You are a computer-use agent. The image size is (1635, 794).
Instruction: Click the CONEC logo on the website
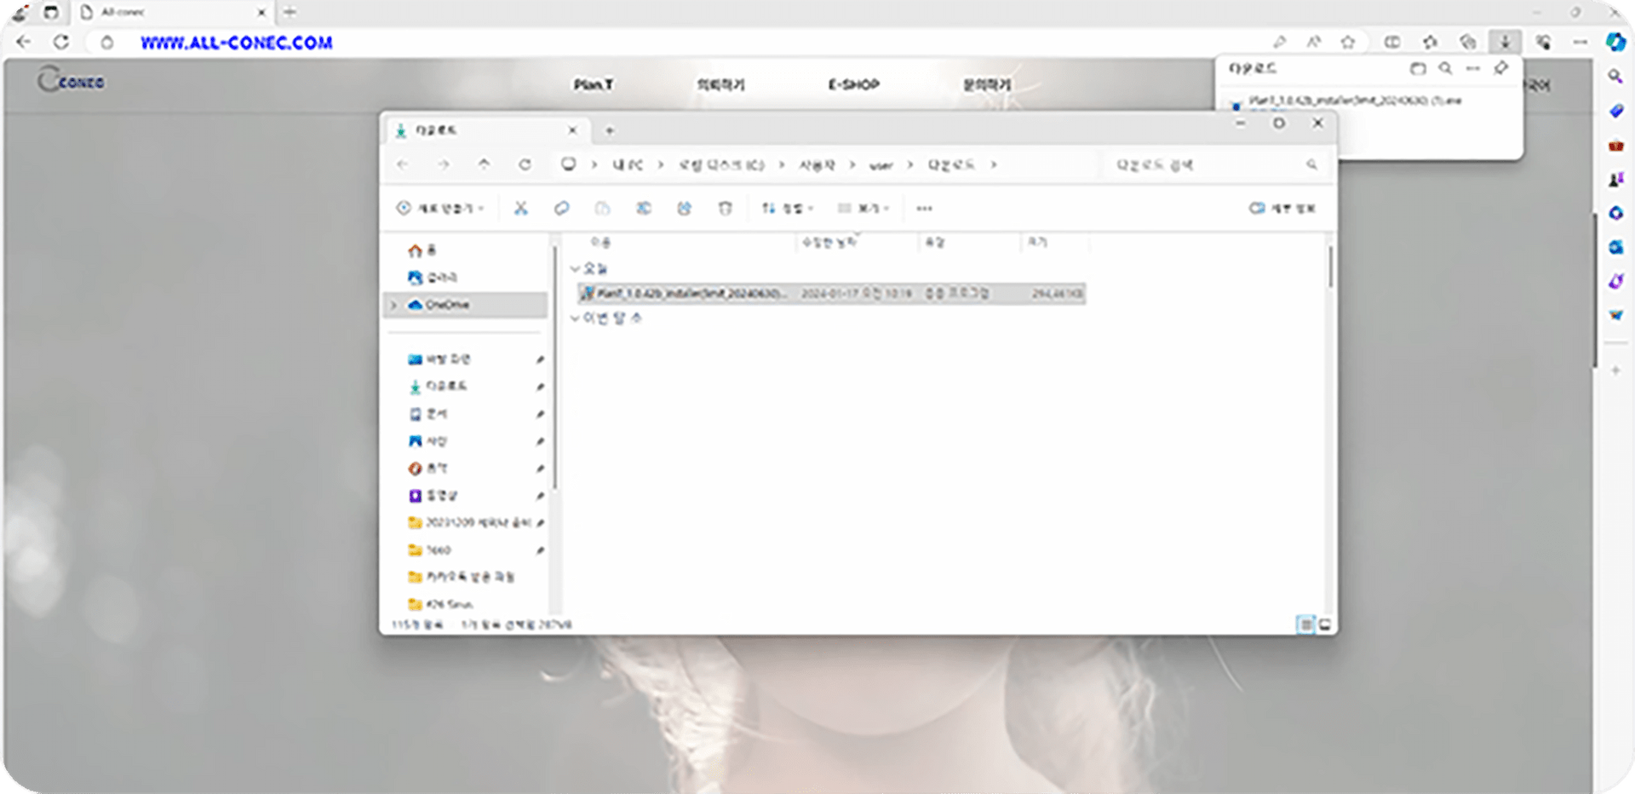tap(71, 80)
